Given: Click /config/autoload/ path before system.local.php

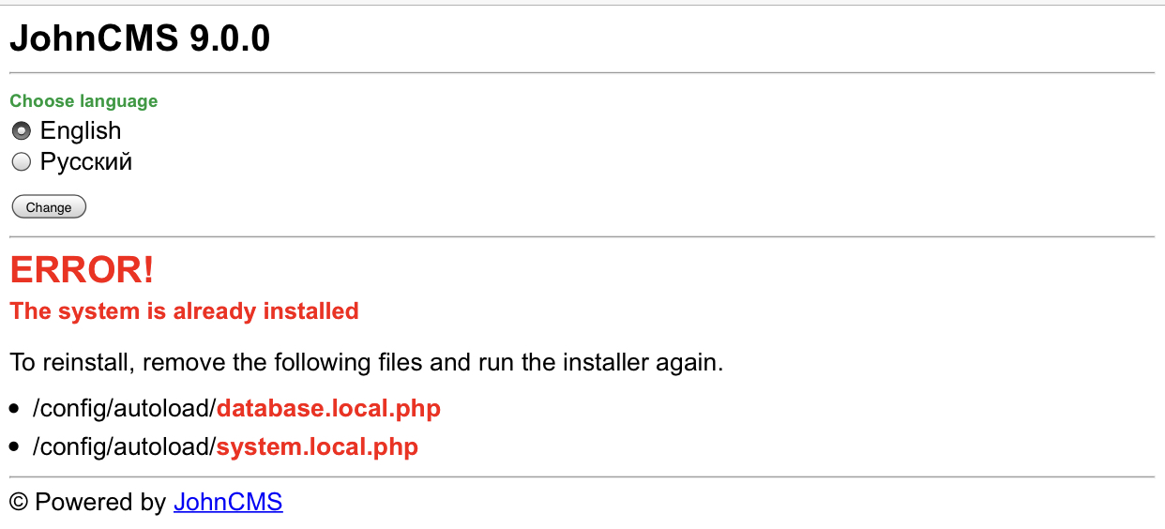Looking at the screenshot, I should [x=124, y=447].
